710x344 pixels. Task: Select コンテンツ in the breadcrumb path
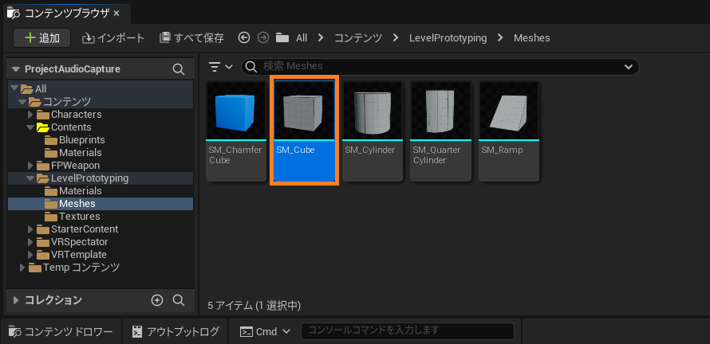click(358, 38)
